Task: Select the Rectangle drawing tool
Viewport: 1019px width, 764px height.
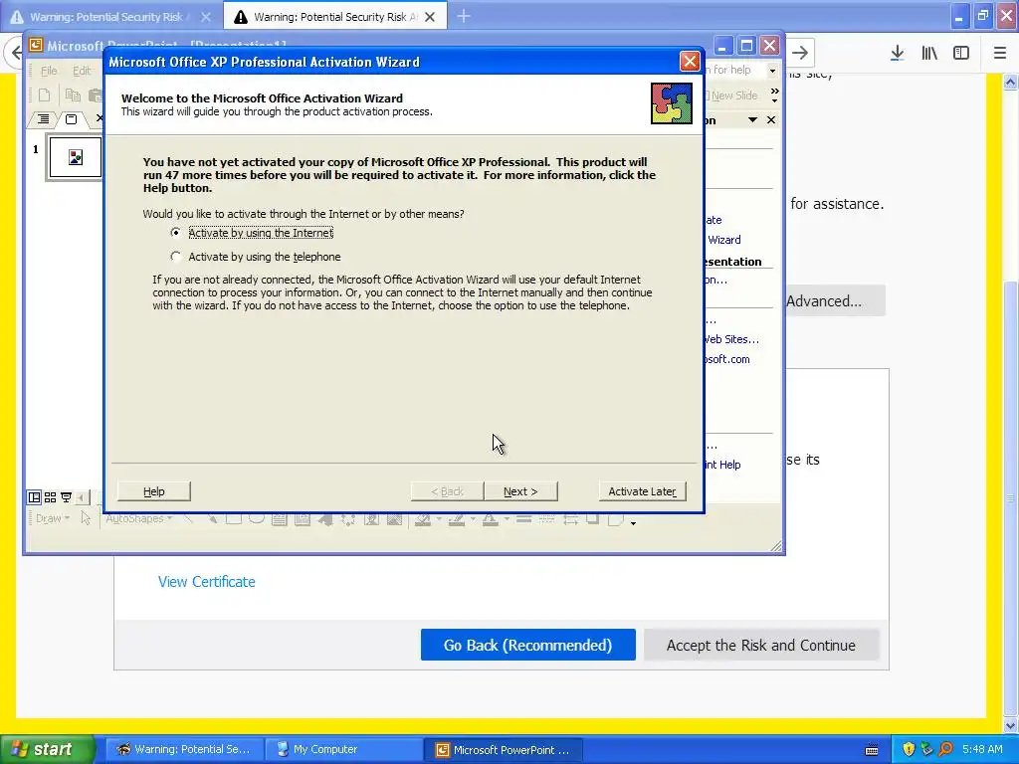Action: 233,518
